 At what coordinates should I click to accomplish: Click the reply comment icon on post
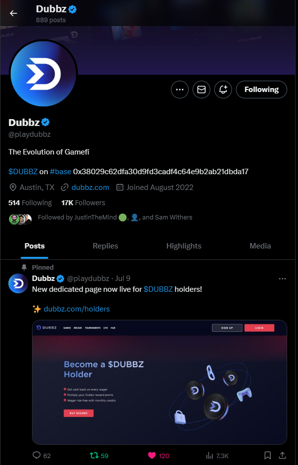click(36, 456)
